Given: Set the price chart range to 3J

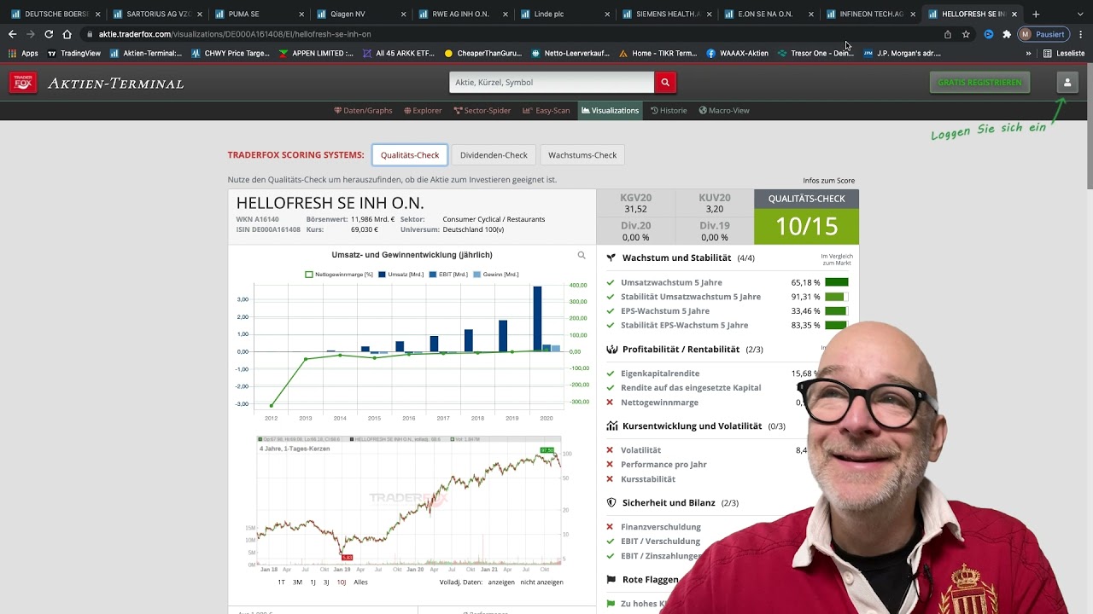Looking at the screenshot, I should coord(325,582).
